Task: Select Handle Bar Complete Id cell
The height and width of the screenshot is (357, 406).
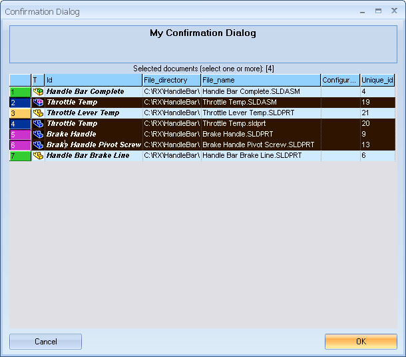Action: pos(94,91)
